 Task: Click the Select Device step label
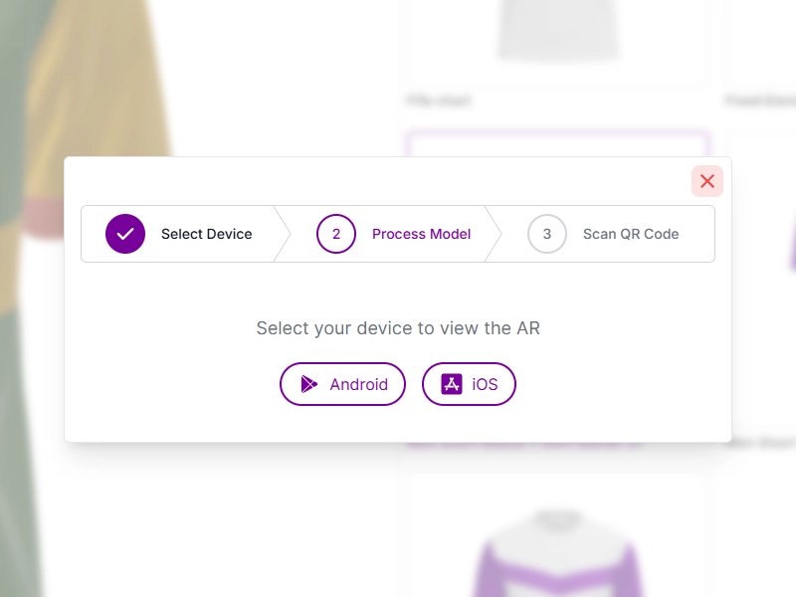pos(206,234)
